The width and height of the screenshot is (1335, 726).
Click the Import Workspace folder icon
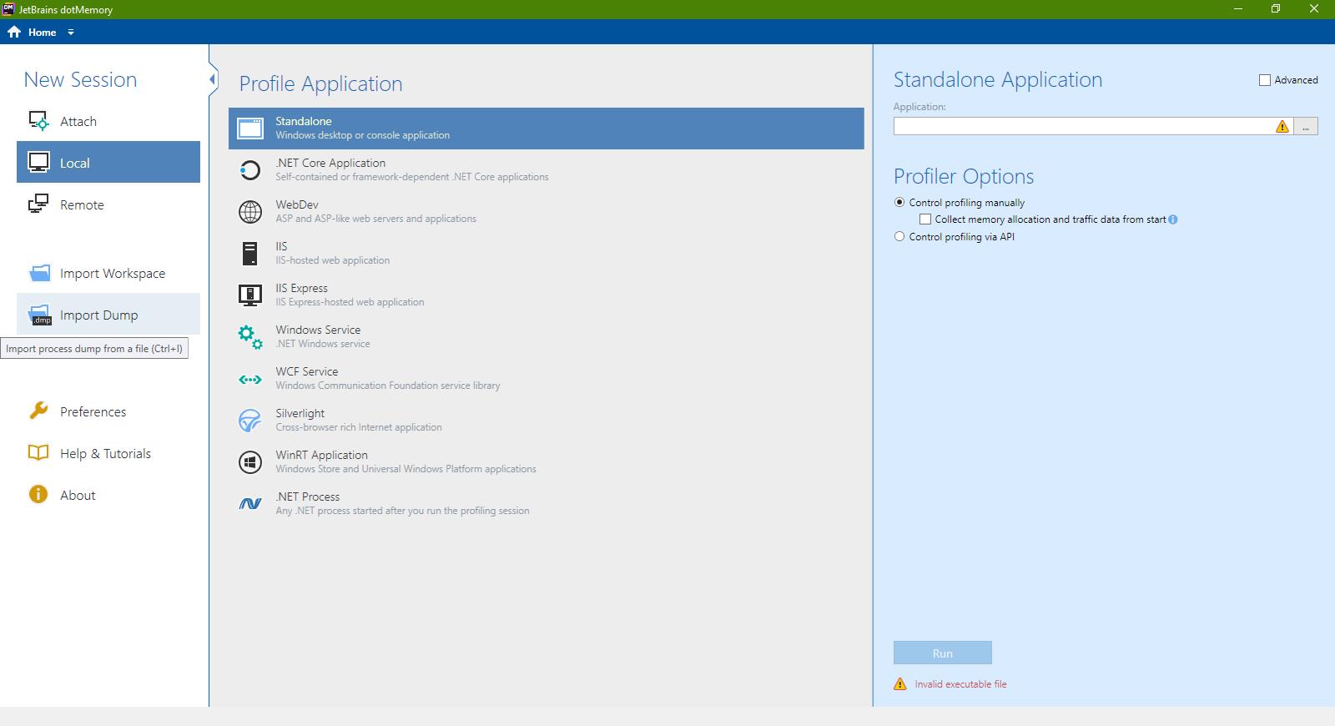coord(39,273)
